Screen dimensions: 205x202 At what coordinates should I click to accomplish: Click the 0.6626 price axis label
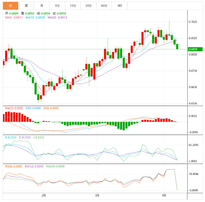tap(193, 87)
